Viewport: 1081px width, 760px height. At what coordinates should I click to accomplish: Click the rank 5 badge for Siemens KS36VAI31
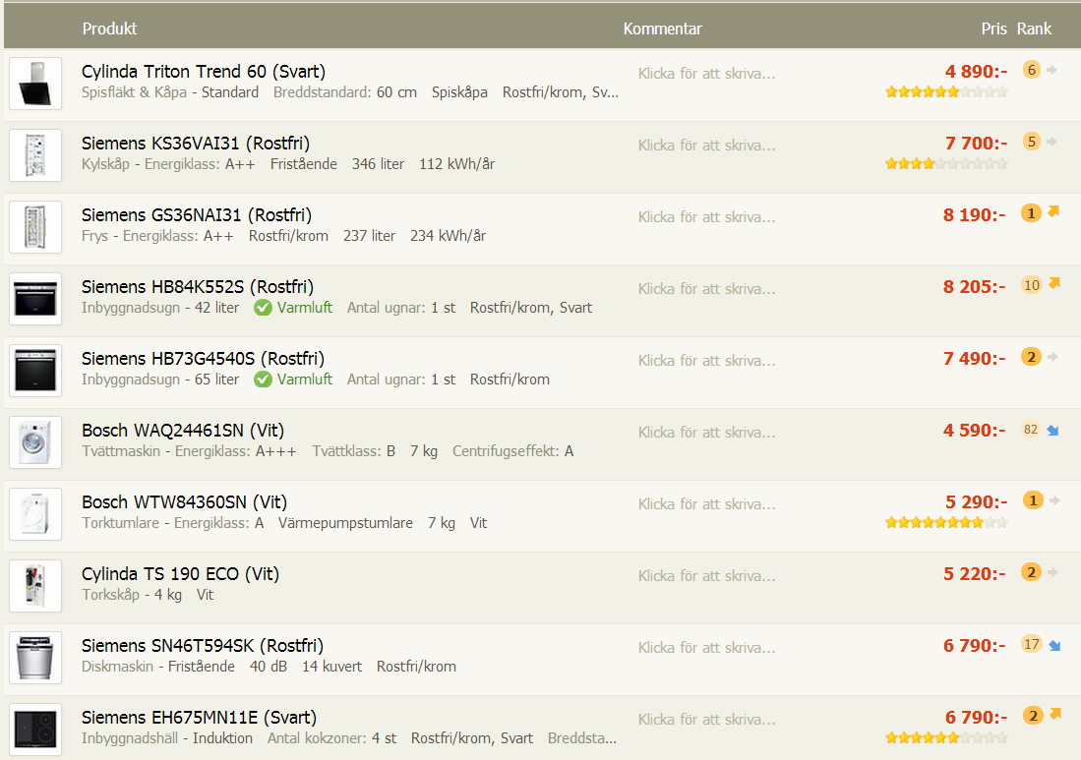(1032, 142)
